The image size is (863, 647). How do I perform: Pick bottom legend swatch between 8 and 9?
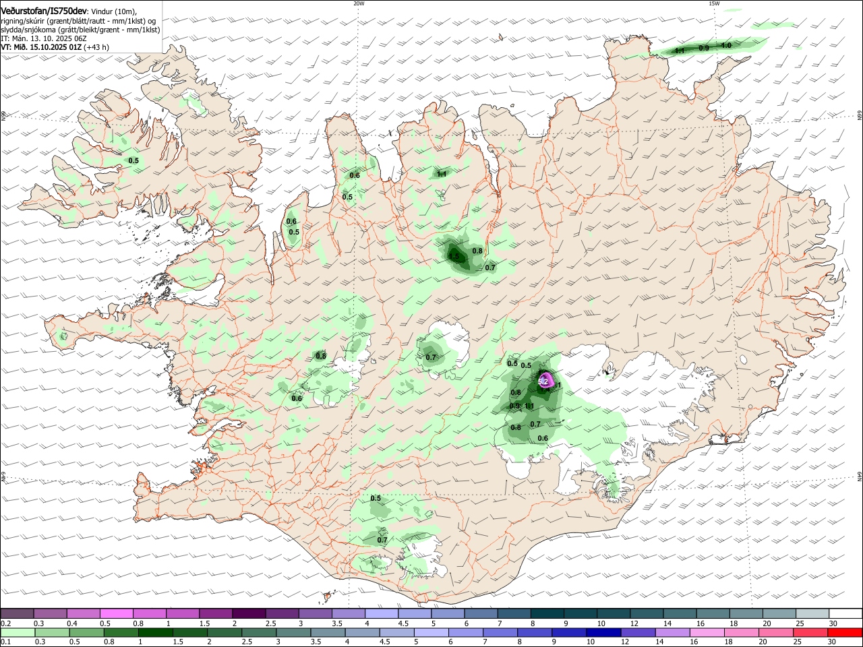pyautogui.click(x=533, y=632)
